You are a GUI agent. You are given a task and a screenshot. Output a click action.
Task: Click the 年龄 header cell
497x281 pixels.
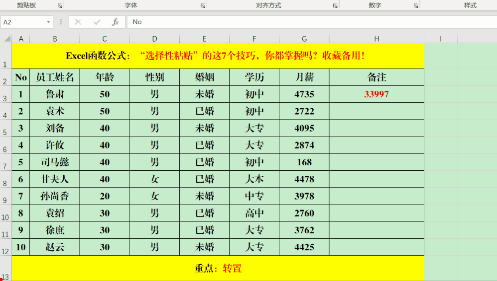click(x=105, y=77)
